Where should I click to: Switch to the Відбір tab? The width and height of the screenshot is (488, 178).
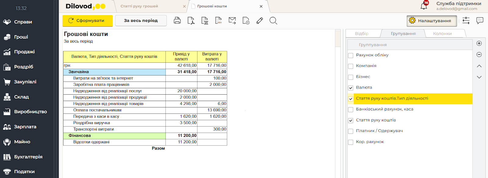[362, 33]
